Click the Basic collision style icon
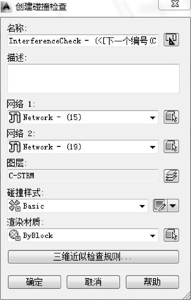191x300 pixels. click(15, 206)
